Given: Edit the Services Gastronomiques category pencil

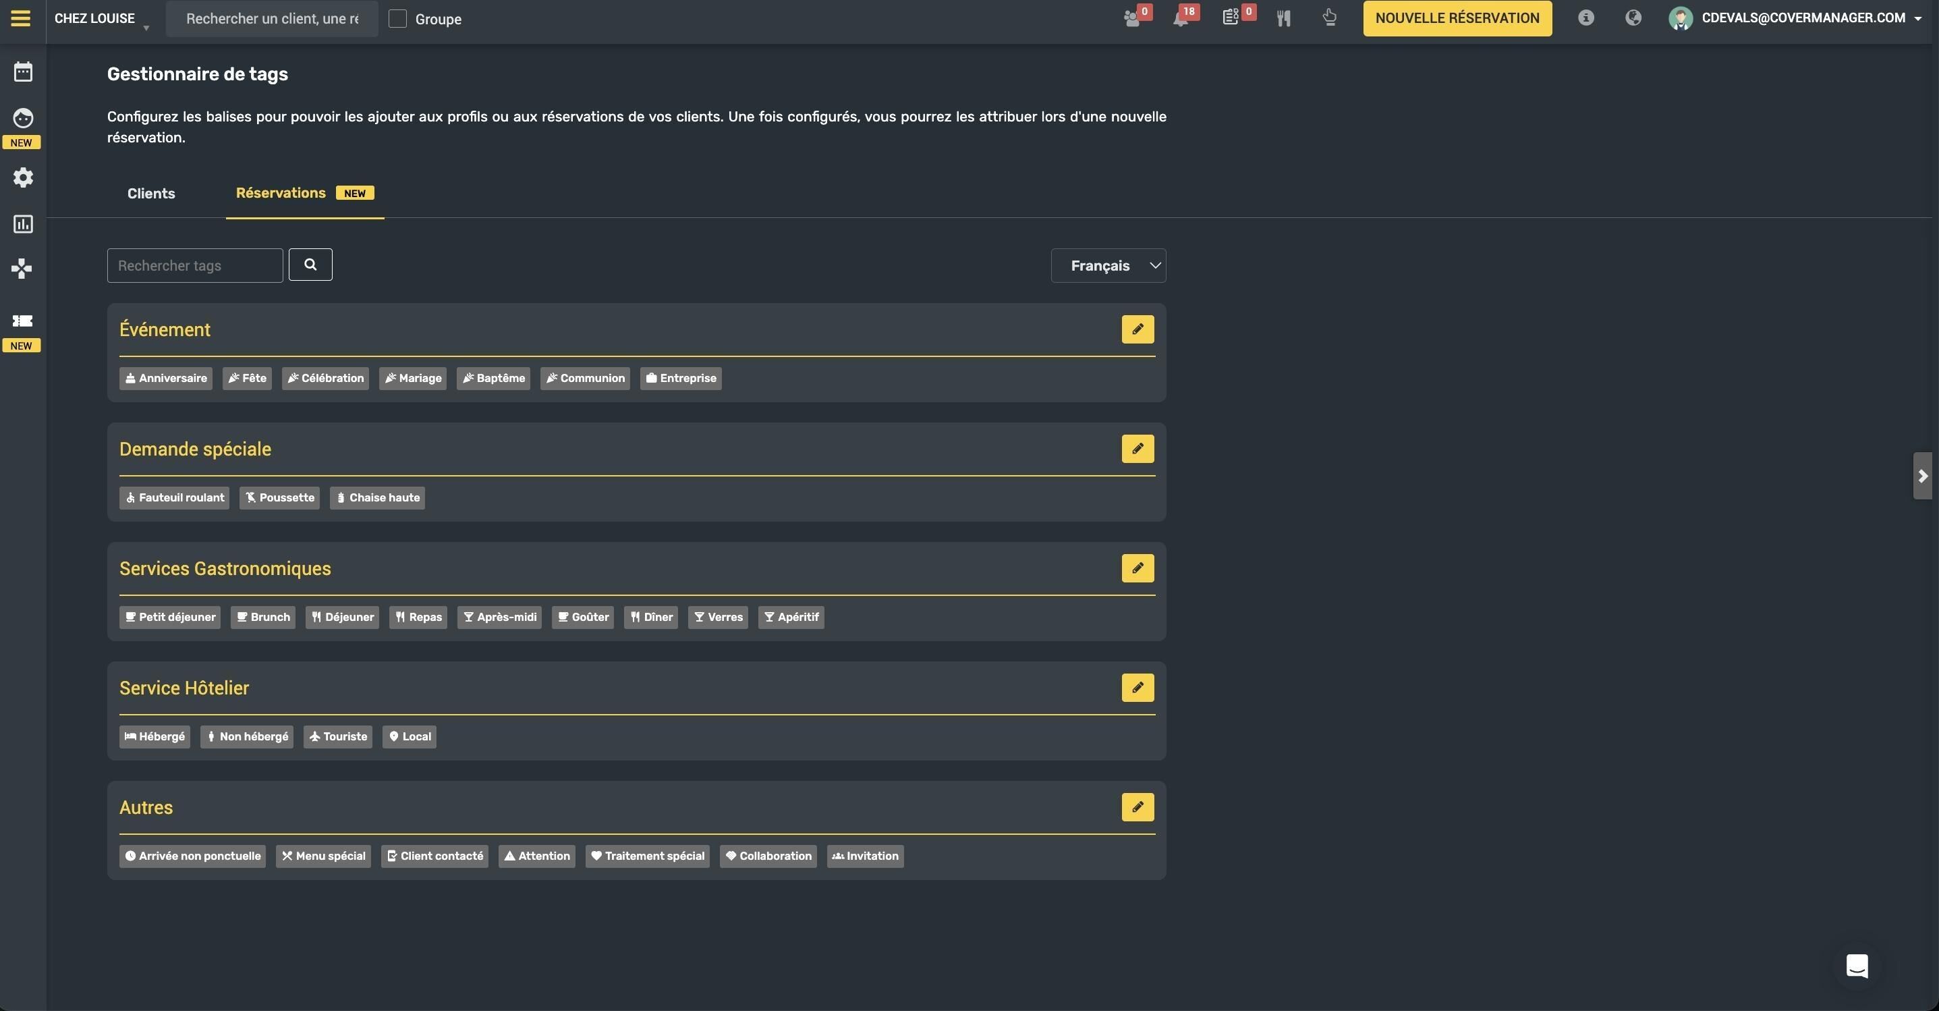Looking at the screenshot, I should (1137, 568).
